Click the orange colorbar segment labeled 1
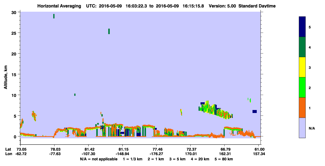The height and width of the screenshot is (166, 325). point(302,108)
